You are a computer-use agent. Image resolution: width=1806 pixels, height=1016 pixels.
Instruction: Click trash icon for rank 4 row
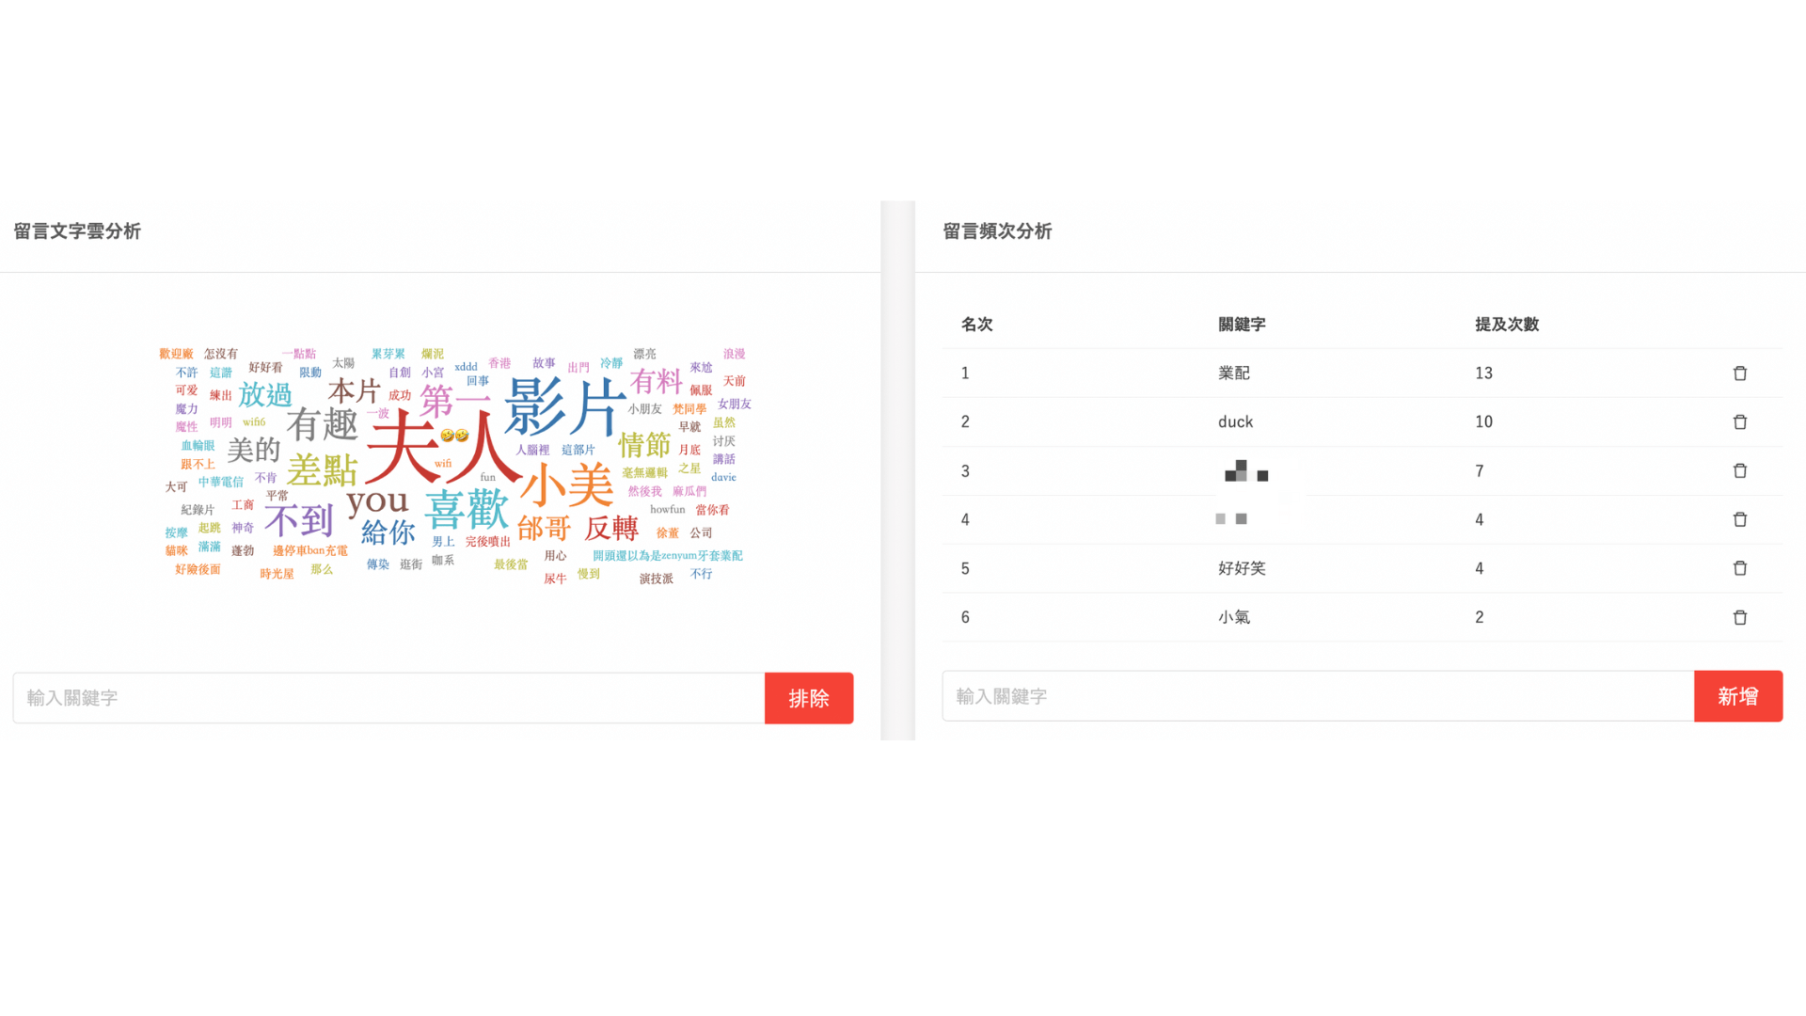(1739, 520)
